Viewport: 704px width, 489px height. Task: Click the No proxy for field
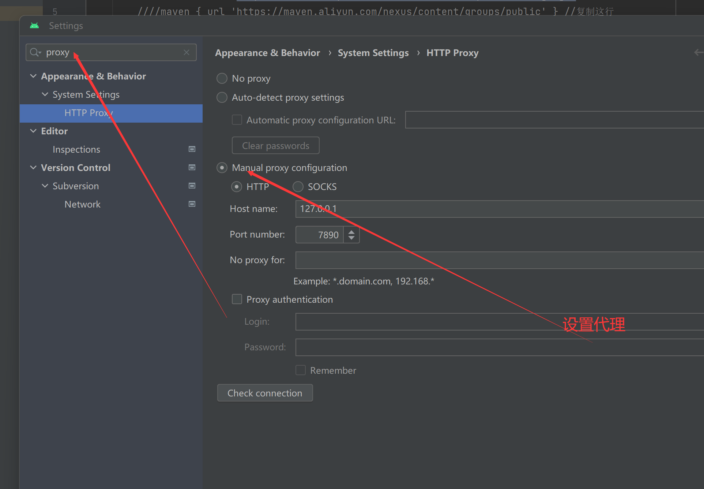tap(500, 260)
